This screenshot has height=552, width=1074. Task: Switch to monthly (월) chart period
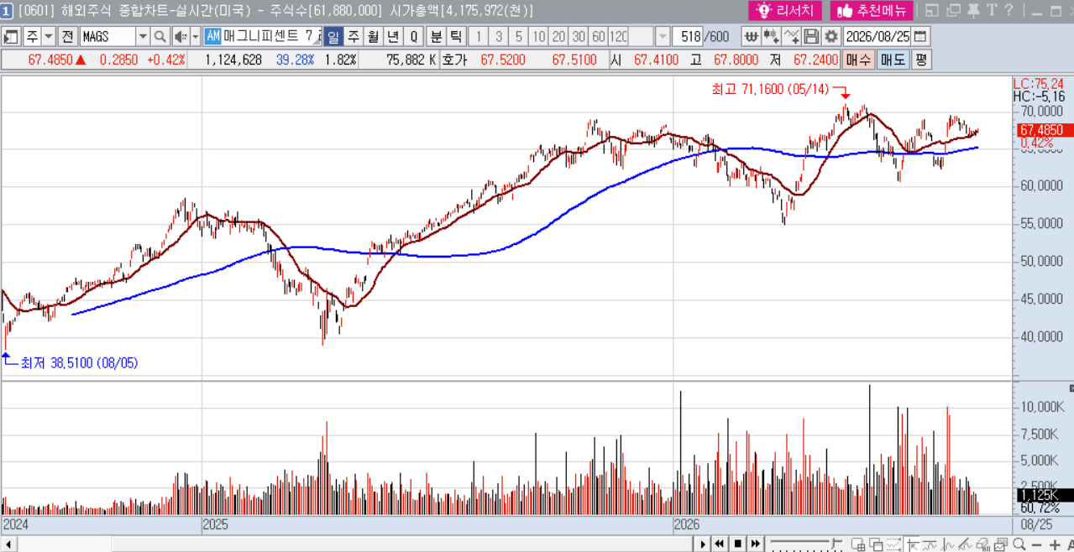tap(373, 37)
